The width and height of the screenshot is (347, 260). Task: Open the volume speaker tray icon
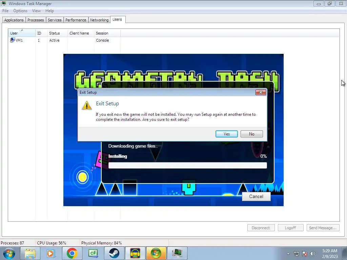point(313,254)
